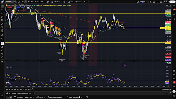176x99 pixels.
Task: Toggle the magnet mode tool
Action: click(x=2, y=43)
